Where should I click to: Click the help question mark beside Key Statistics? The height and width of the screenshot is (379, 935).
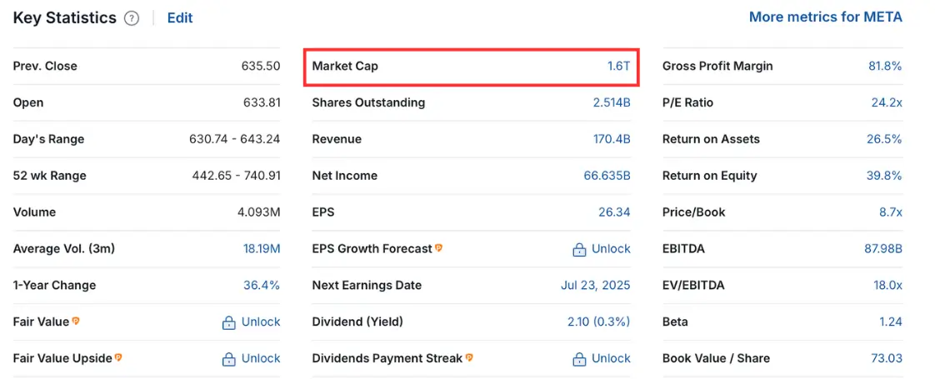[x=131, y=18]
